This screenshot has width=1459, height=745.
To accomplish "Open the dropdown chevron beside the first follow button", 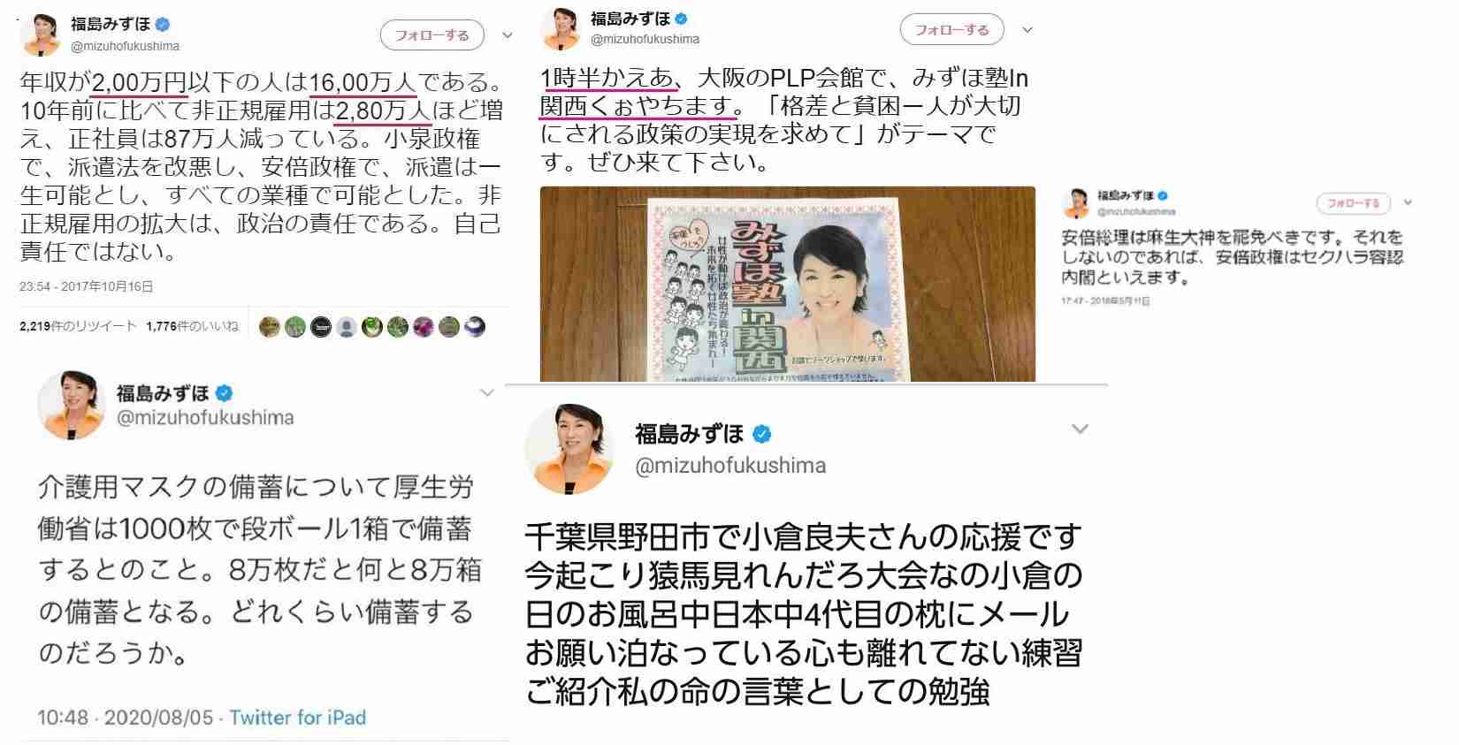I will 507,35.
